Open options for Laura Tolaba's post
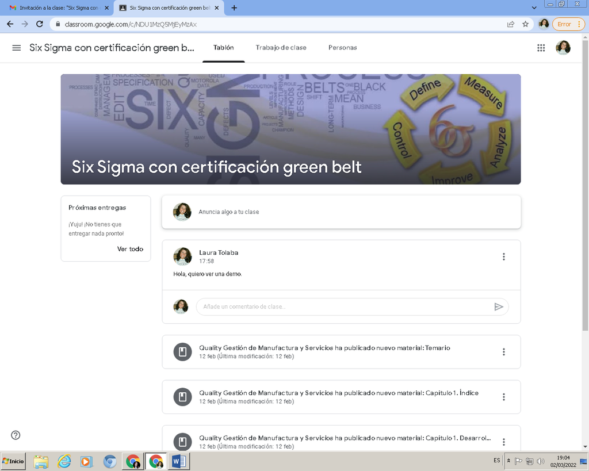This screenshot has height=471, width=589. pos(504,256)
